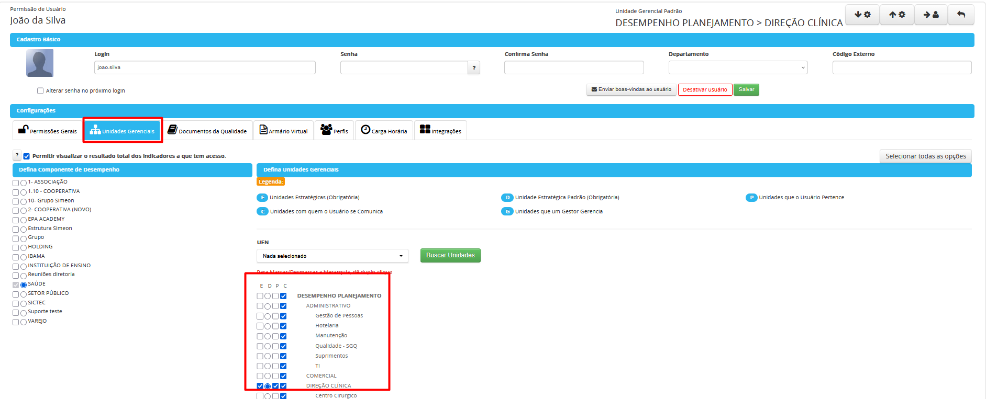Switch to the Carga Horária tab
The width and height of the screenshot is (986, 399).
384,131
